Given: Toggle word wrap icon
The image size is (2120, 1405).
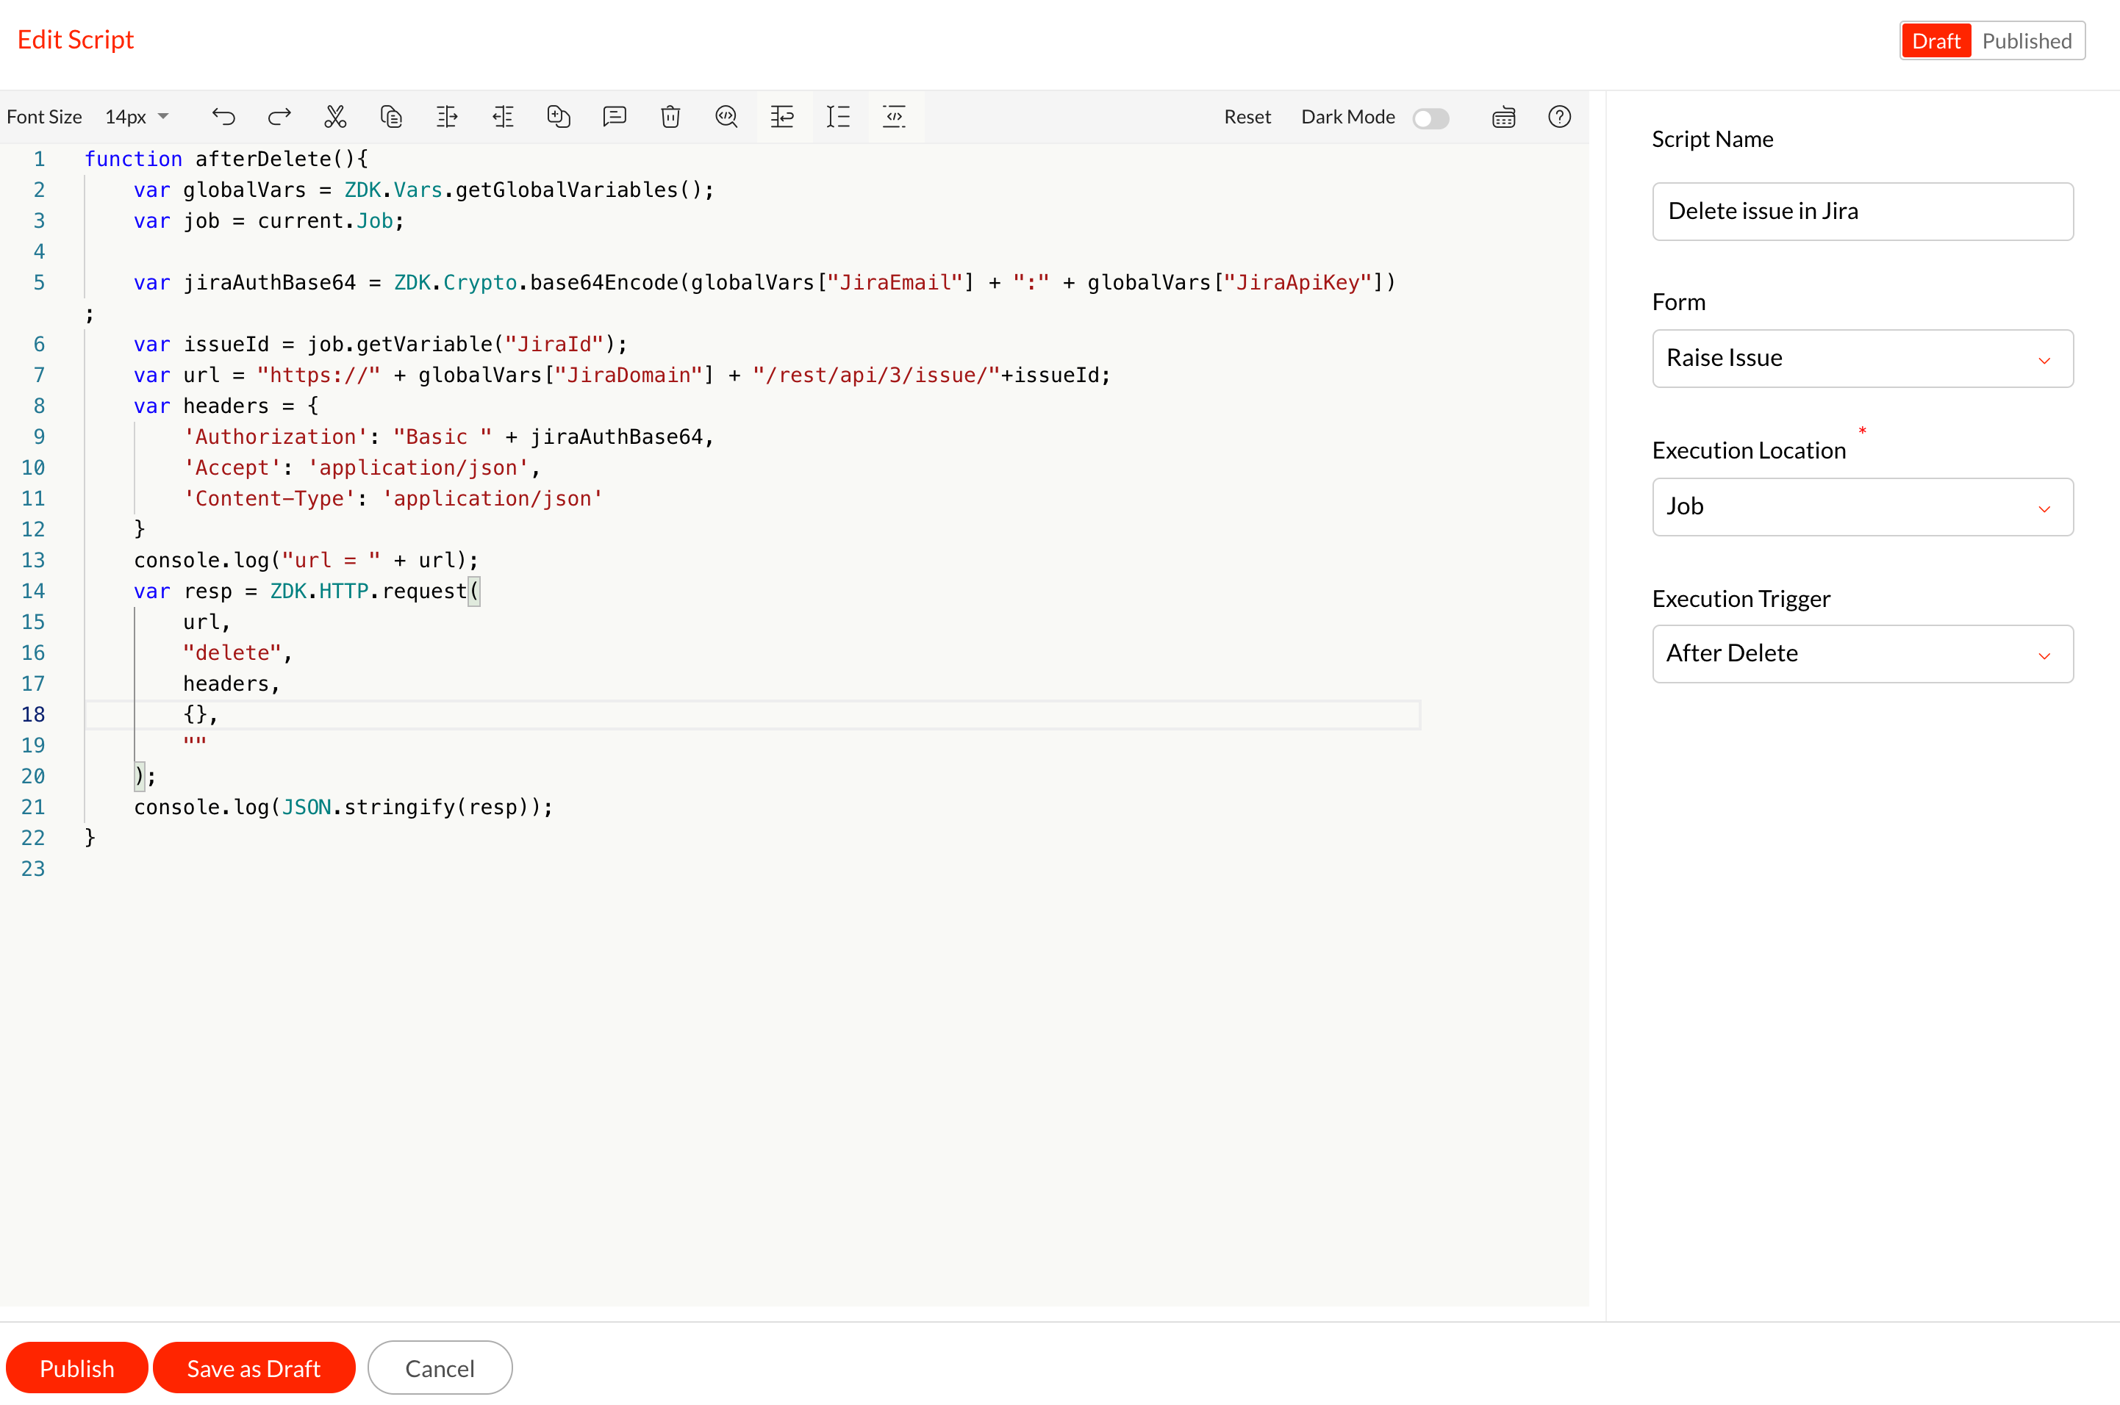Looking at the screenshot, I should click(783, 117).
